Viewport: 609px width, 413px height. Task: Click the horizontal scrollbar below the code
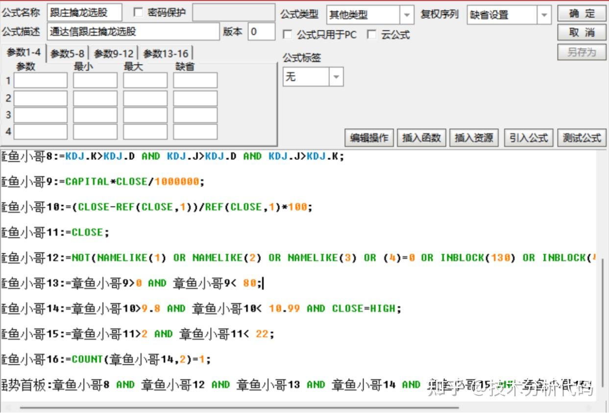240,407
